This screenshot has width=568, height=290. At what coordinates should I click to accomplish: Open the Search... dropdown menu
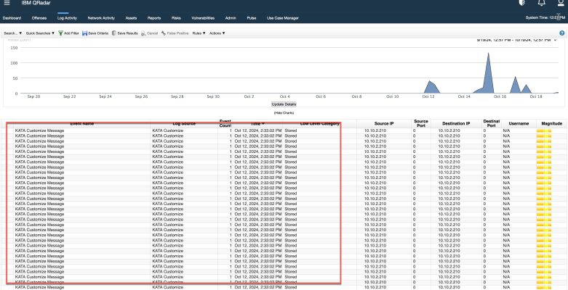click(x=13, y=33)
